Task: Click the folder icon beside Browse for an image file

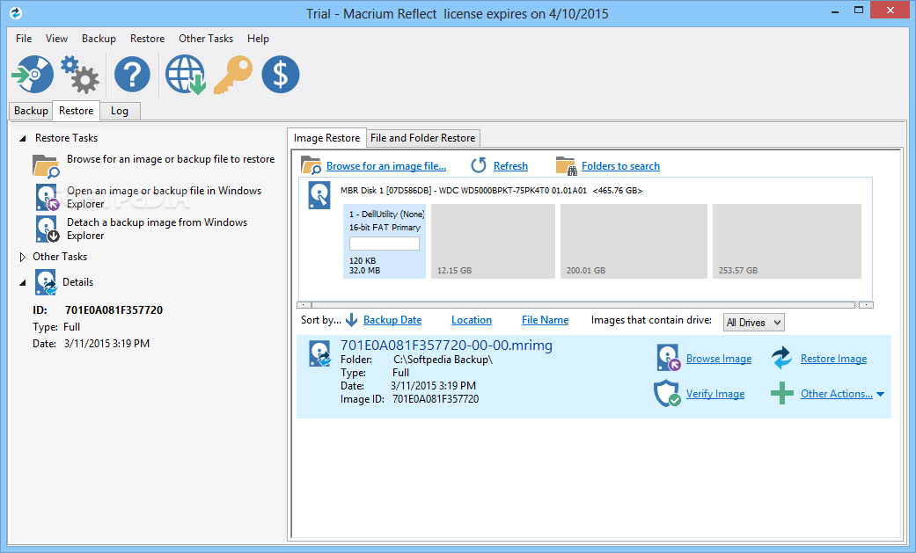Action: 311,165
